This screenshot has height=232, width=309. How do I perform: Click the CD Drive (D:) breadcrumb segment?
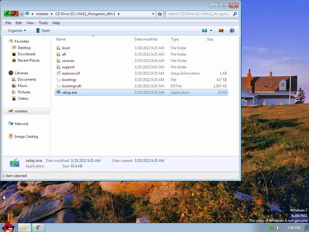point(85,14)
